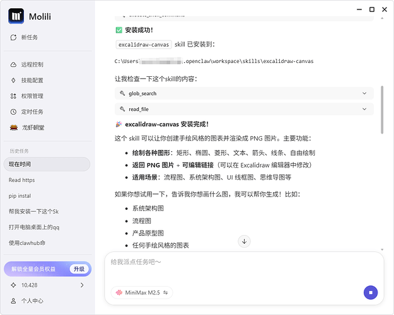Maximize the Molili window
This screenshot has height=315, width=394.
tap(372, 9)
